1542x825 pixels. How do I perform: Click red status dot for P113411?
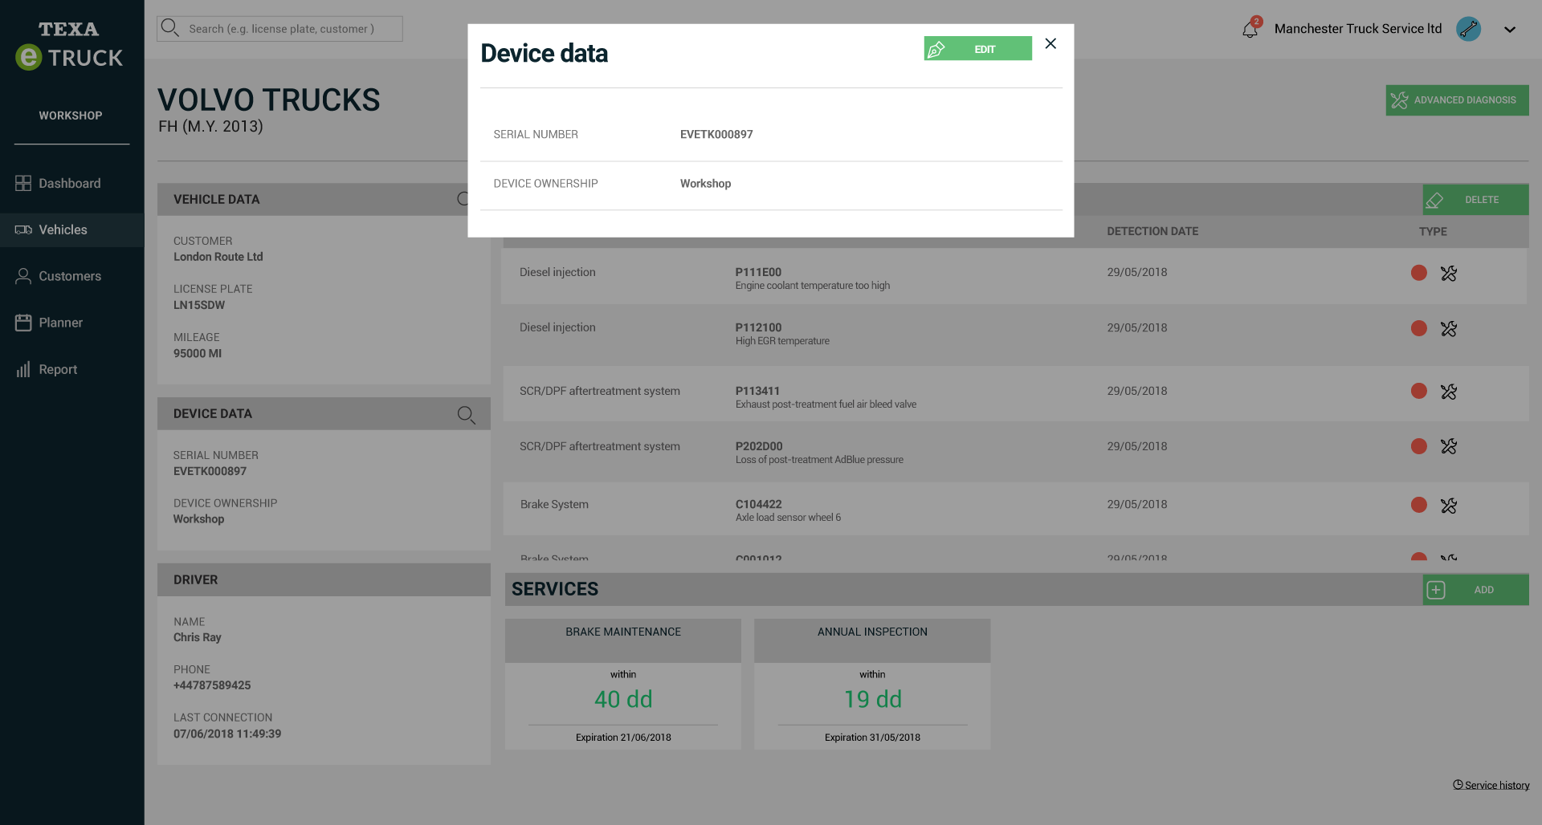[1419, 391]
